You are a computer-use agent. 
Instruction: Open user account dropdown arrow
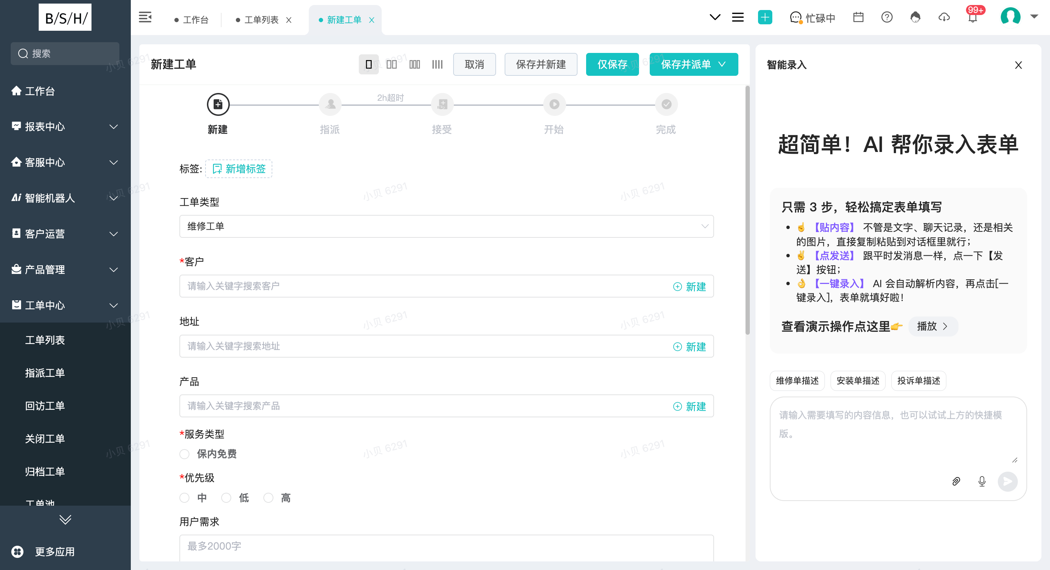(x=1034, y=17)
